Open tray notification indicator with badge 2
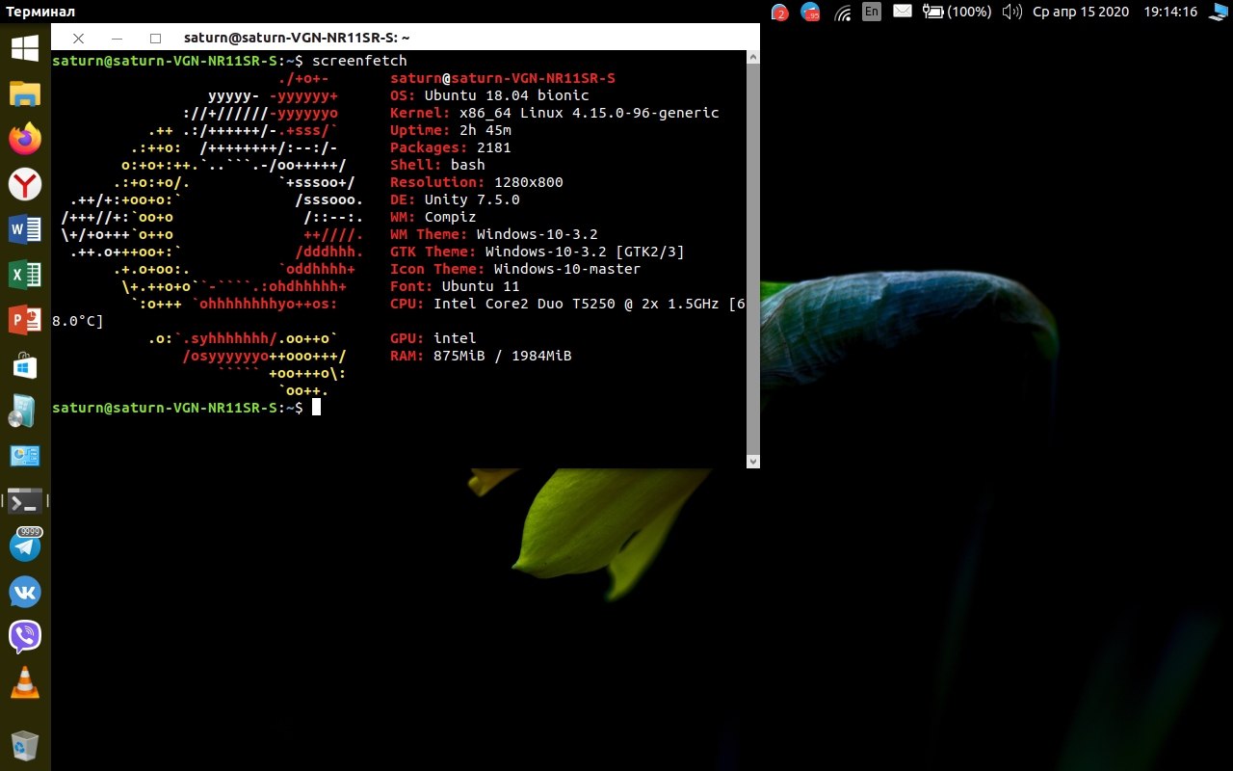 point(779,13)
